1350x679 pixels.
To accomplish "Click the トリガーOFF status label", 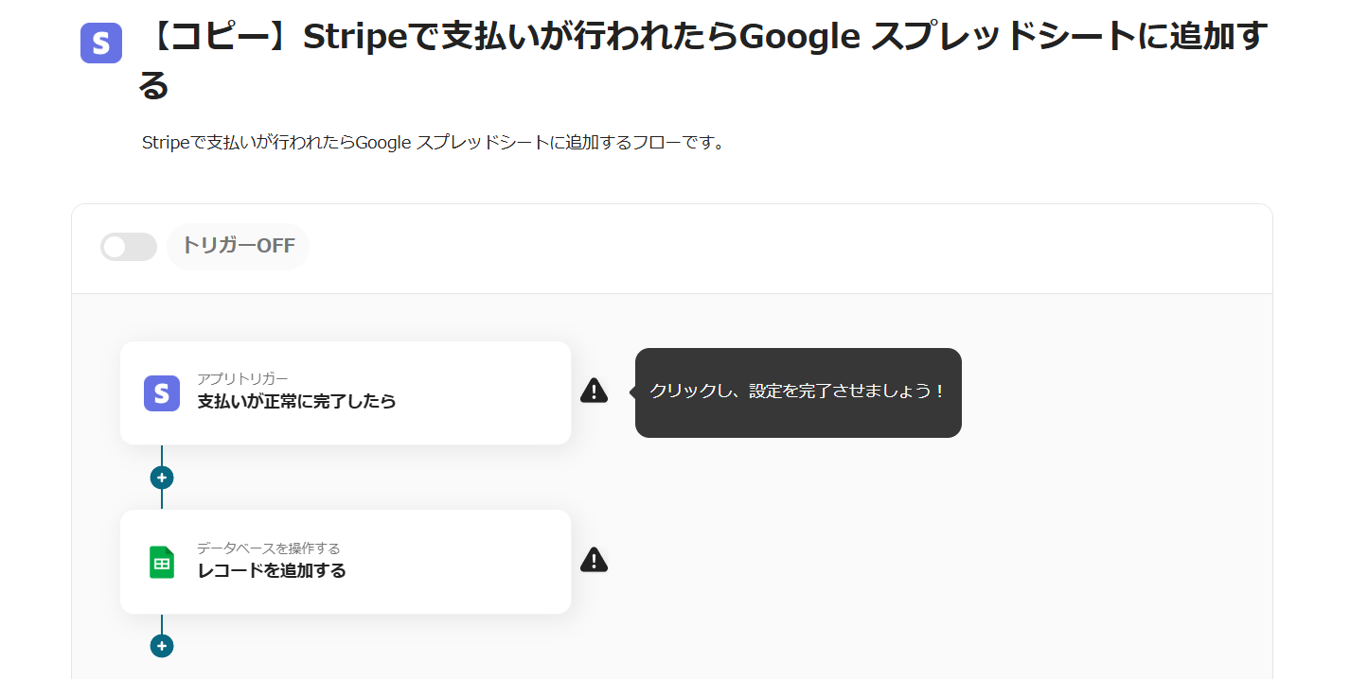I will [x=239, y=247].
